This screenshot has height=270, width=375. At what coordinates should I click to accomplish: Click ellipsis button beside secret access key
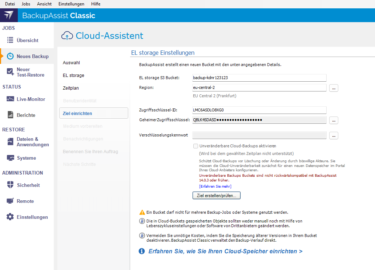334,120
